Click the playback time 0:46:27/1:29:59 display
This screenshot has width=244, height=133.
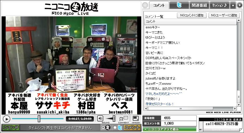80,119
